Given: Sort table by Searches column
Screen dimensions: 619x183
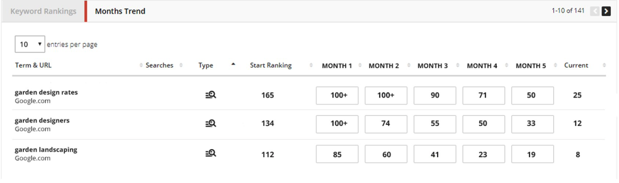Looking at the screenshot, I should click(x=159, y=65).
